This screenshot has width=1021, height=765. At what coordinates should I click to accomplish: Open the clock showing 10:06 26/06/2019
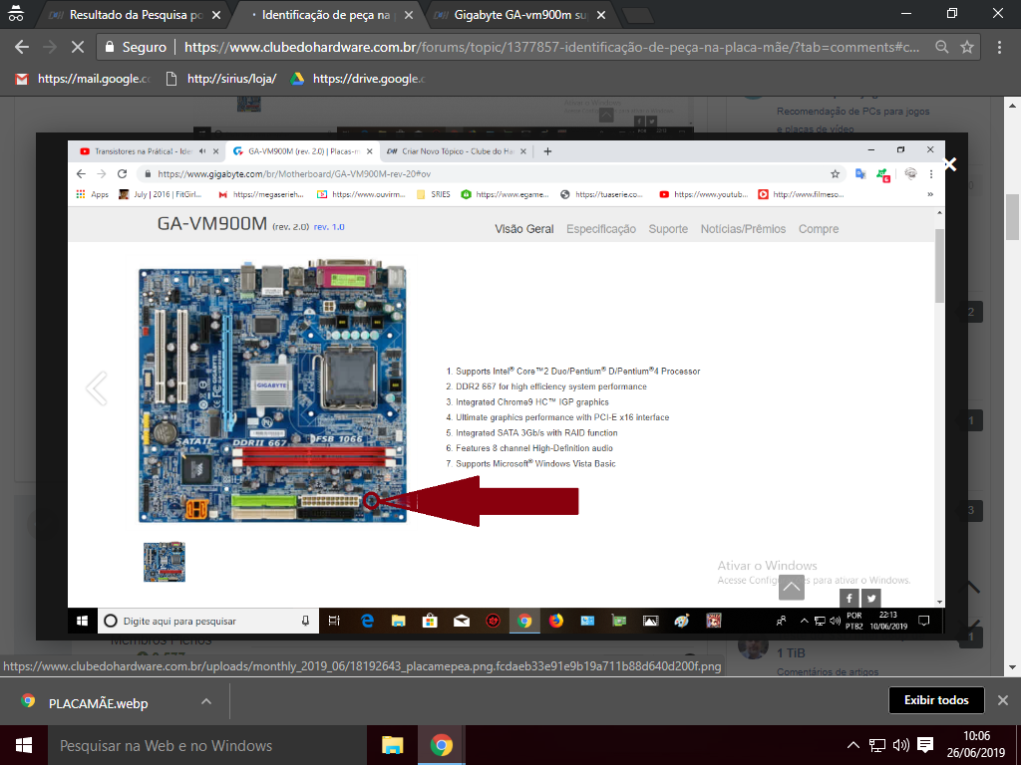[x=976, y=745]
